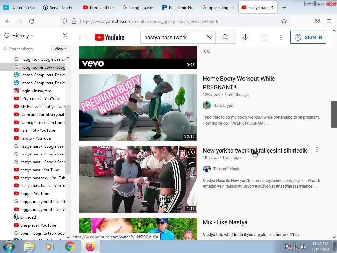The height and width of the screenshot is (253, 337).
Task: Click the SIGN IN button
Action: tap(308, 37)
